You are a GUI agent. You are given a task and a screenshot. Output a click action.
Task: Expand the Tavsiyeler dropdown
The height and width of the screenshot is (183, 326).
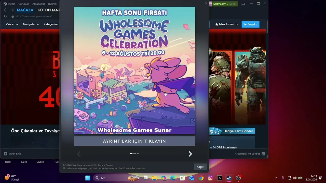pos(31,24)
